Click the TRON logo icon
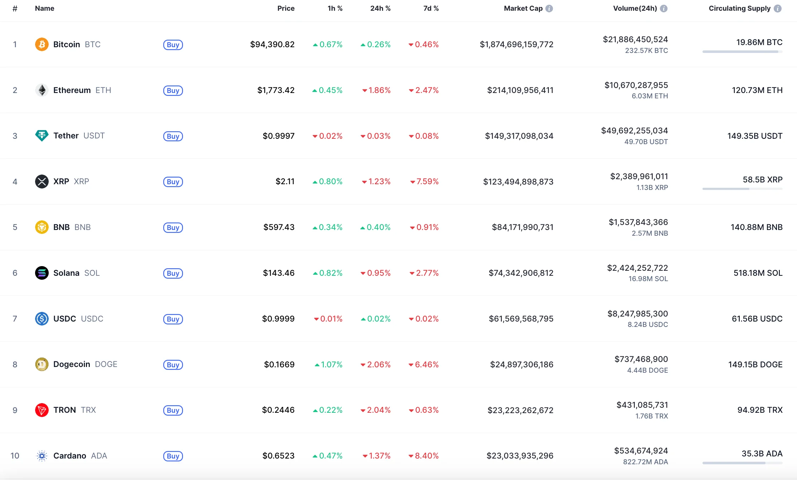Image resolution: width=797 pixels, height=480 pixels. pos(42,410)
